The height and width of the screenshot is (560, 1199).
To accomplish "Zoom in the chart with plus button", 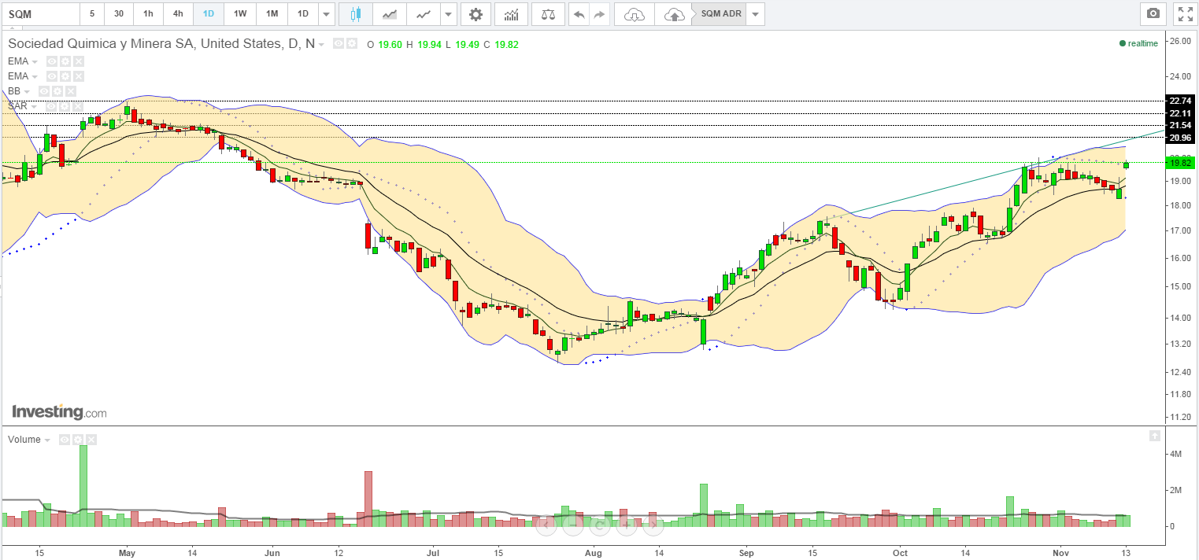I will pyautogui.click(x=627, y=525).
